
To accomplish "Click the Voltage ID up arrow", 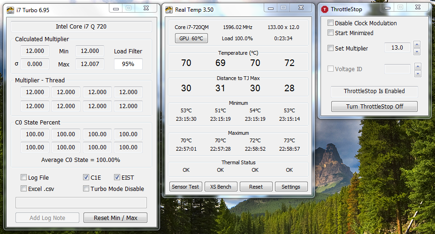I will pos(418,66).
